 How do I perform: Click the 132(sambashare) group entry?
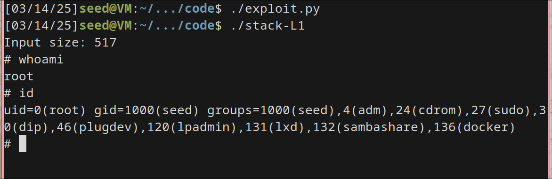click(365, 127)
